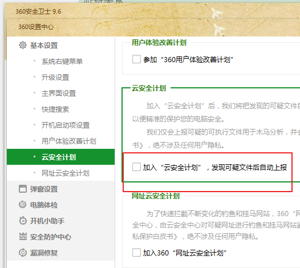Open 主界面设置 page

pos(59,94)
